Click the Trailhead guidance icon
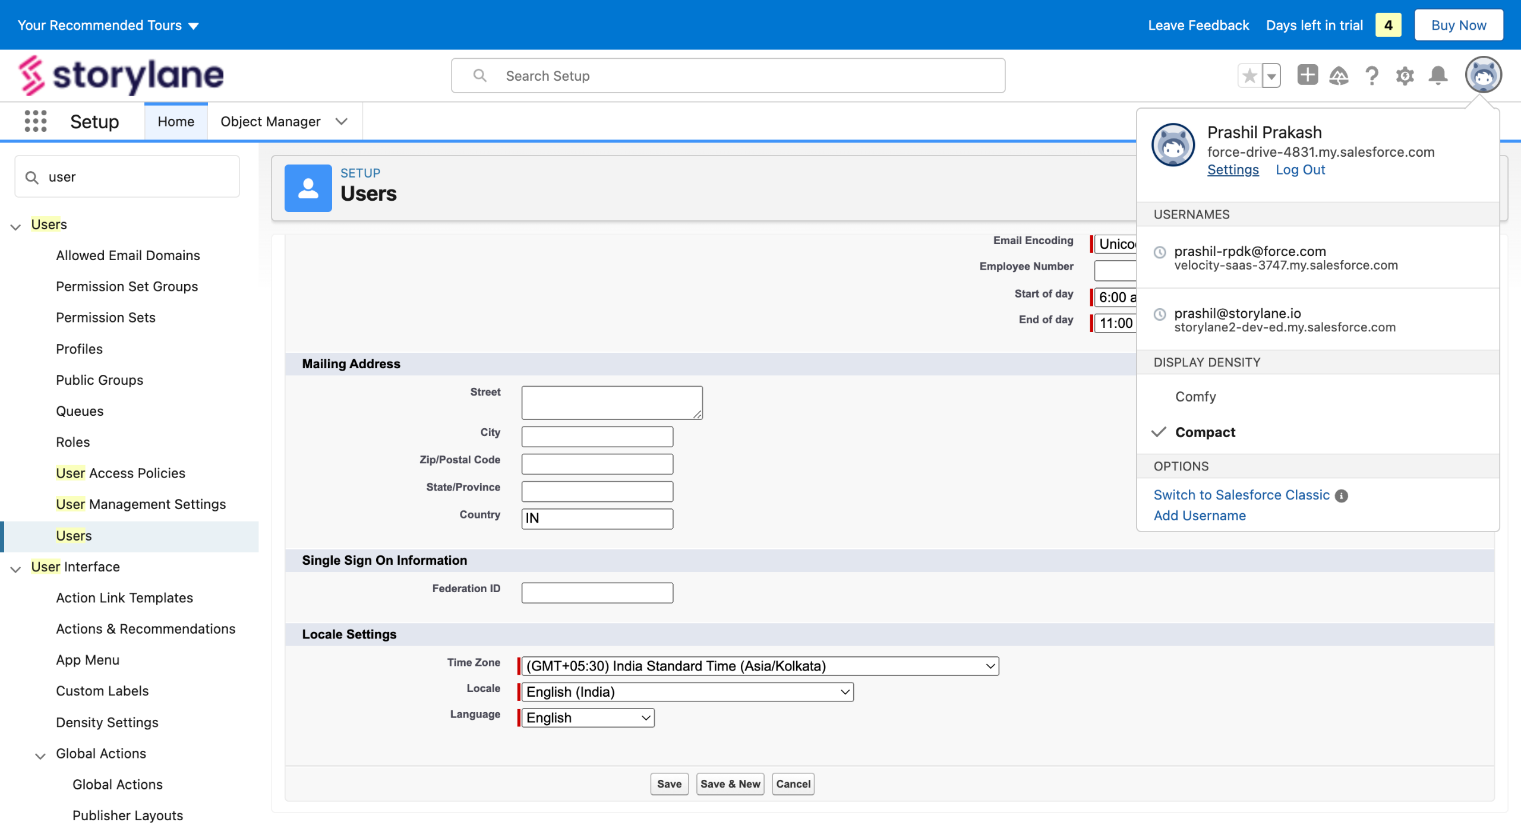The height and width of the screenshot is (825, 1521). pyautogui.click(x=1339, y=76)
